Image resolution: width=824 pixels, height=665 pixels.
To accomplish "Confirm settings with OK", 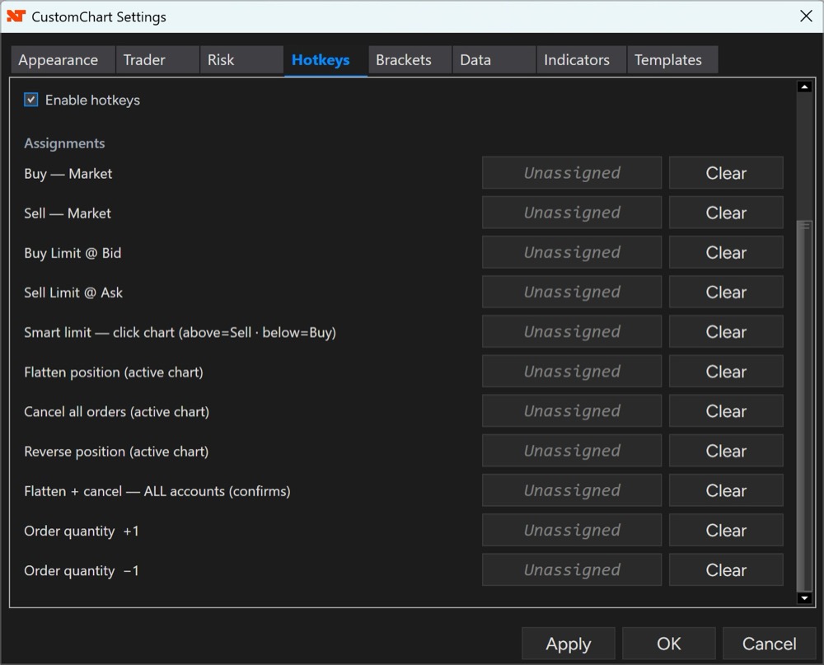I will 668,644.
